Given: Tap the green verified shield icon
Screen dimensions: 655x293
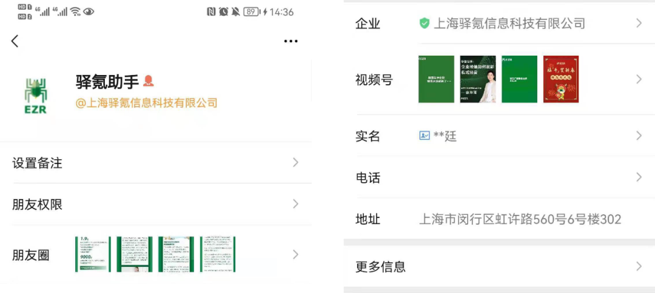Looking at the screenshot, I should tap(425, 24).
